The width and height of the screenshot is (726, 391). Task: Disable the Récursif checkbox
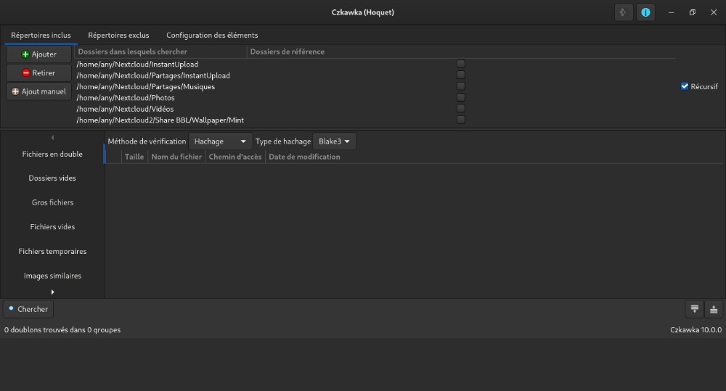point(685,86)
